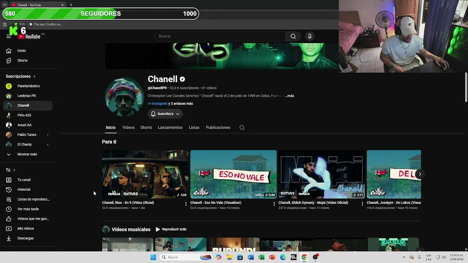Open the Kick bookmark
This screenshot has height=263, width=468.
(20, 24)
